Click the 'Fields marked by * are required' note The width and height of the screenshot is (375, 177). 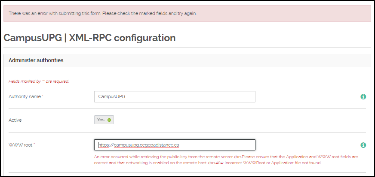coord(39,81)
